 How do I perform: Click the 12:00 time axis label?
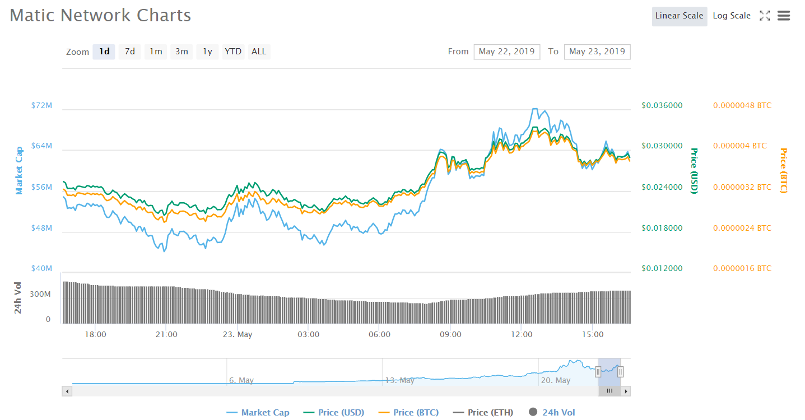pos(522,334)
